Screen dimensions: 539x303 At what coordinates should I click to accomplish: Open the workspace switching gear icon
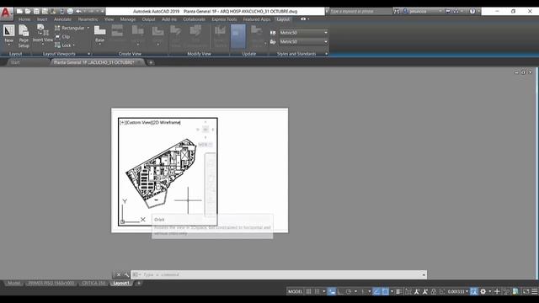tap(483, 291)
